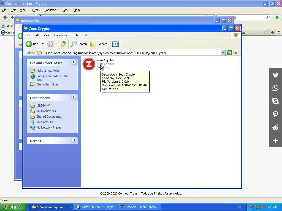
Task: Click the Make a new folder icon
Action: (32, 71)
